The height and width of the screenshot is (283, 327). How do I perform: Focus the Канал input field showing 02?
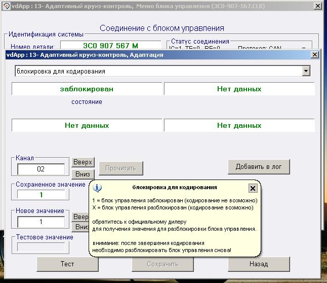[41, 169]
